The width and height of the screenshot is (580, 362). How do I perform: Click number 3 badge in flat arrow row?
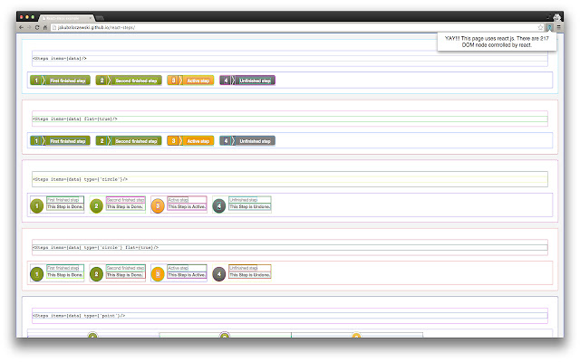coord(173,141)
